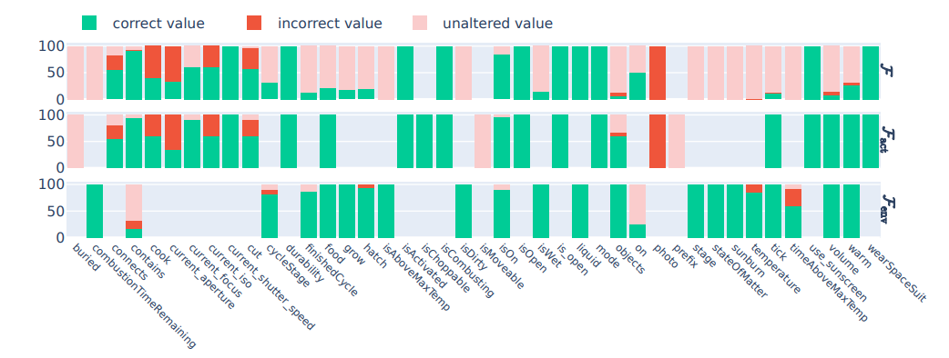Toggle the green correct value legend swatch

pos(89,23)
